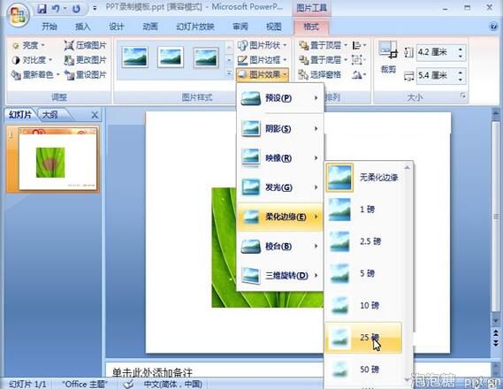Undo the last action
This screenshot has height=389, width=503.
pyautogui.click(x=56, y=9)
